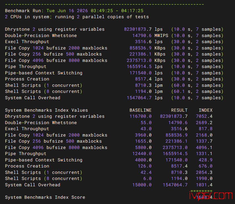Click the INDEX column header
This screenshot has height=204, width=235.
[x=205, y=110]
